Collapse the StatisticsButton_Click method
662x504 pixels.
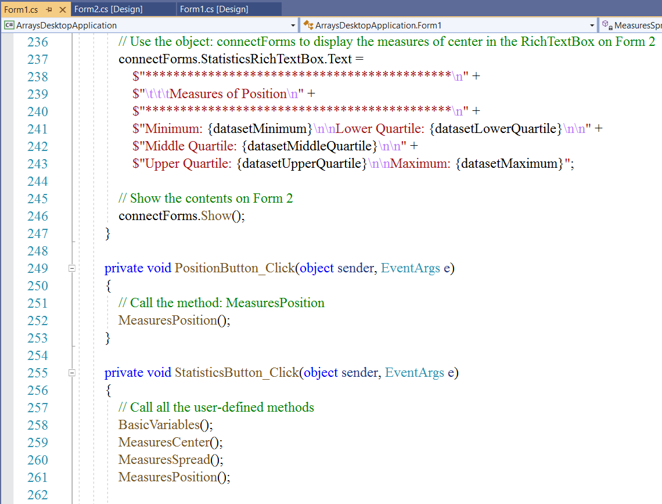tap(72, 373)
